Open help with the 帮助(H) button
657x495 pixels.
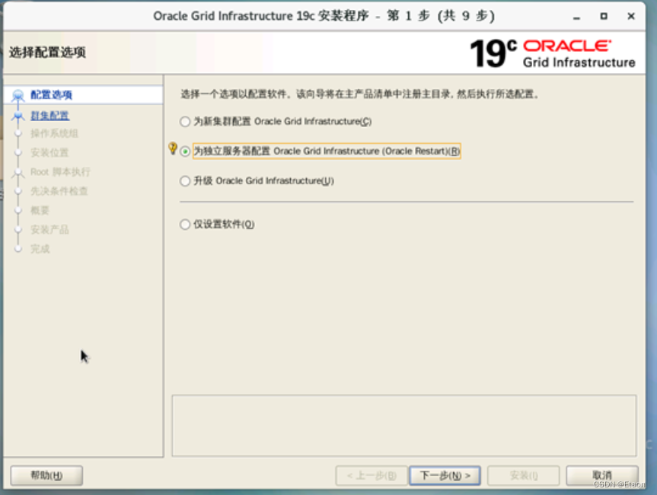click(46, 476)
